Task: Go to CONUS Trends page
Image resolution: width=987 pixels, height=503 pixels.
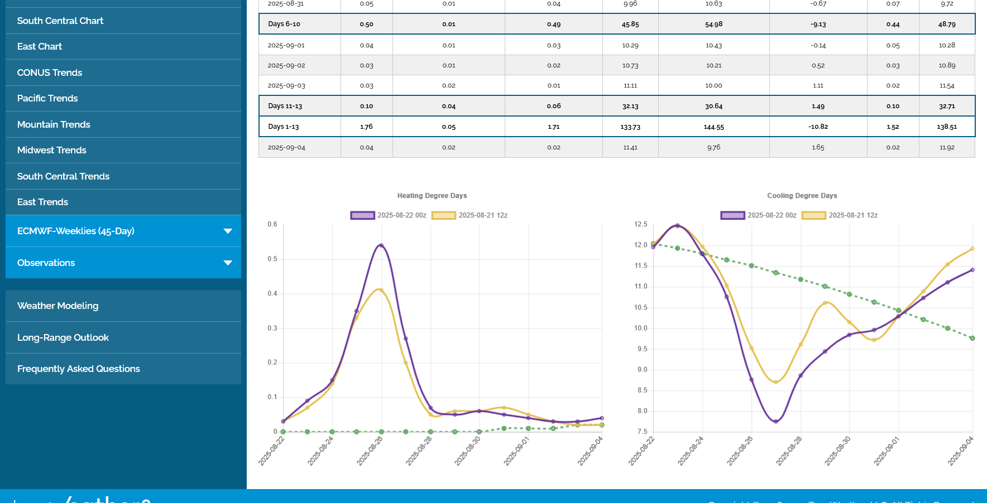Action: click(50, 72)
